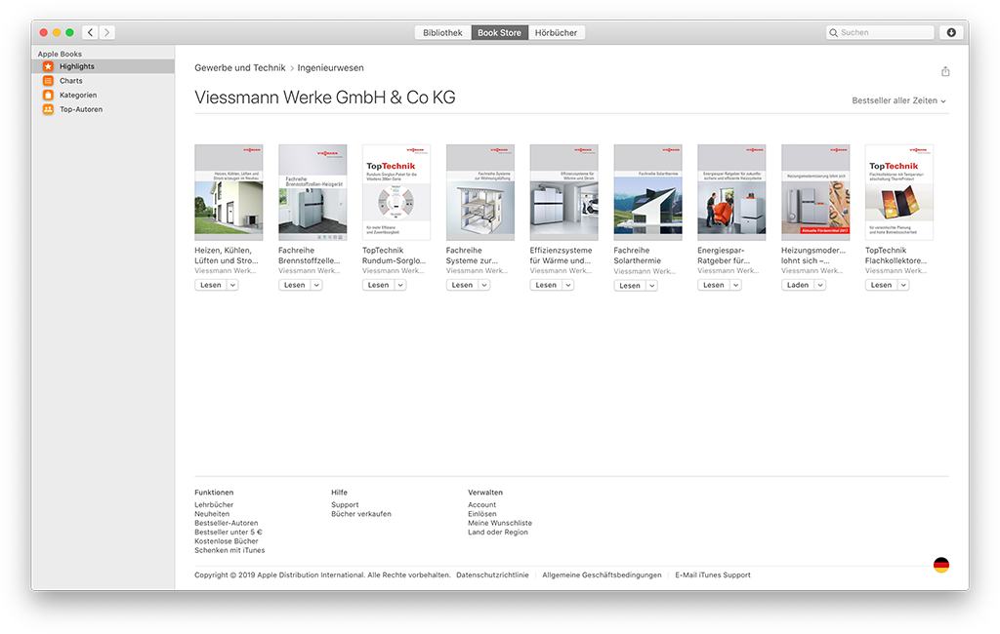Open the Einlösen link
Viewport: 1000px width, 634px height.
coord(482,514)
